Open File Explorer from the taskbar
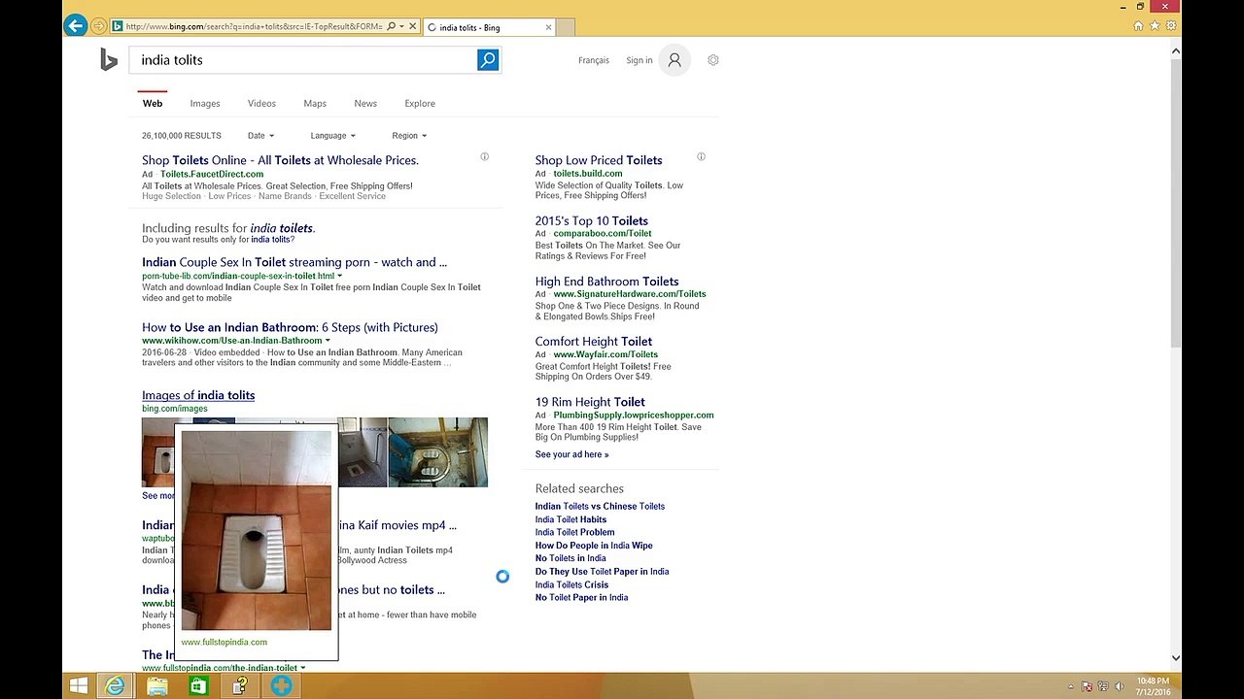This screenshot has width=1244, height=699. (156, 686)
